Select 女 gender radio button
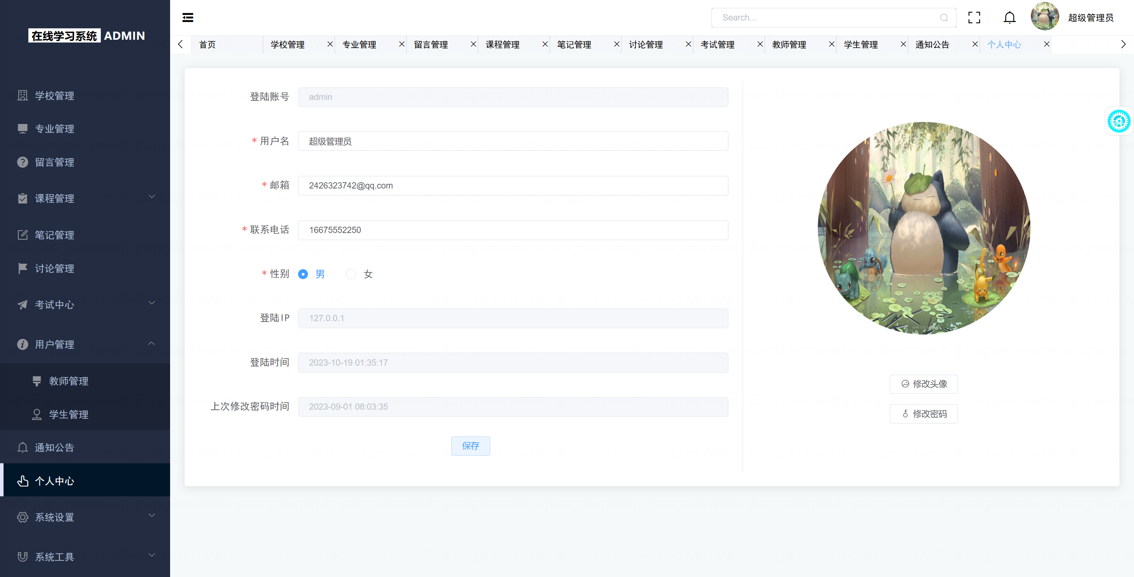The height and width of the screenshot is (577, 1134). tap(351, 274)
